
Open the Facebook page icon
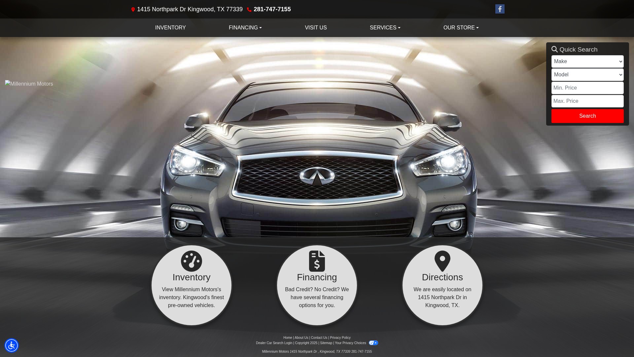tap(500, 9)
